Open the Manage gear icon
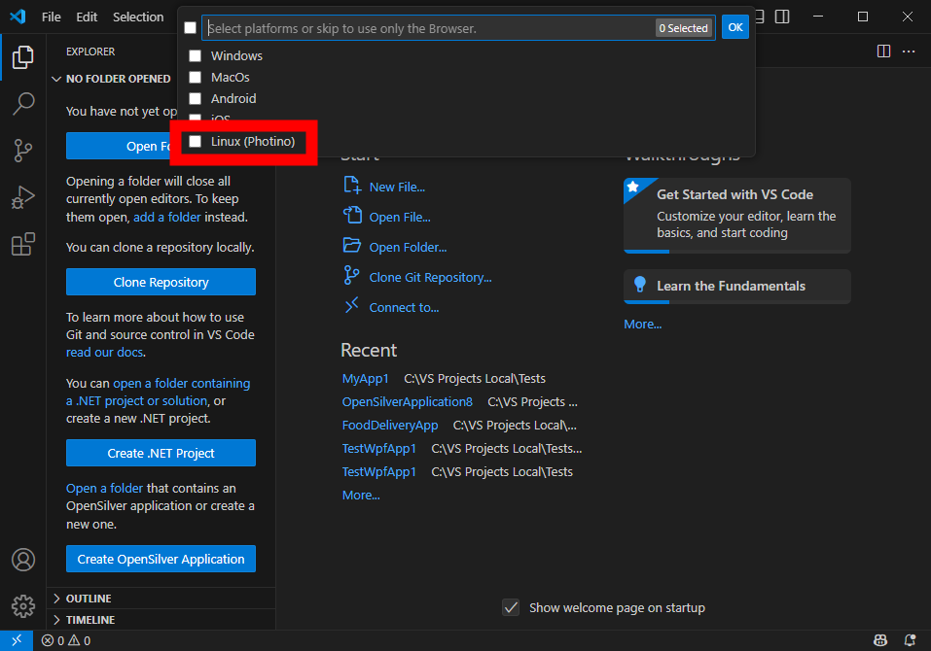This screenshot has width=931, height=651. click(23, 606)
